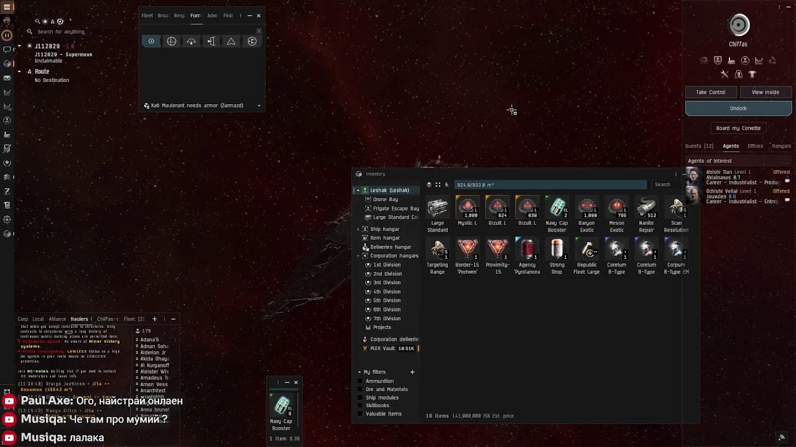Select Nanite Repair paste item
This screenshot has width=796, height=447.
click(x=647, y=214)
